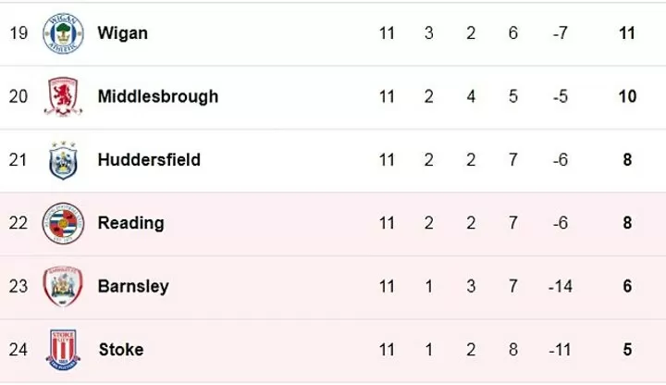Open the Huddersfield team link

149,160
